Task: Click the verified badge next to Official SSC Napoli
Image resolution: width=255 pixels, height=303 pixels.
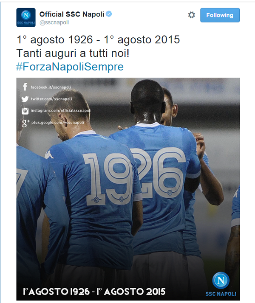Action: pyautogui.click(x=109, y=14)
